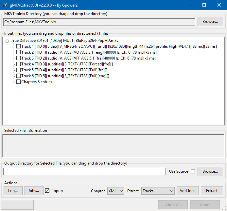Check the Track 1 video checkbox
227x211 pixels.
click(x=18, y=46)
